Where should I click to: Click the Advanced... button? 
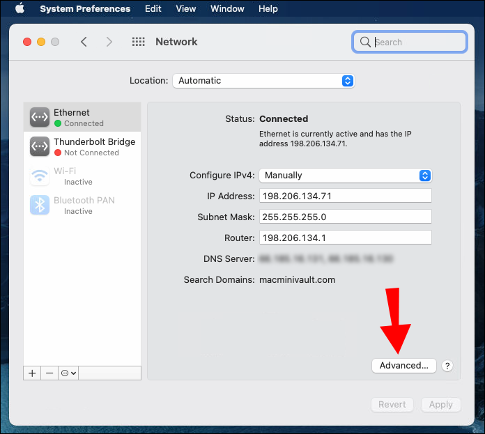click(404, 366)
